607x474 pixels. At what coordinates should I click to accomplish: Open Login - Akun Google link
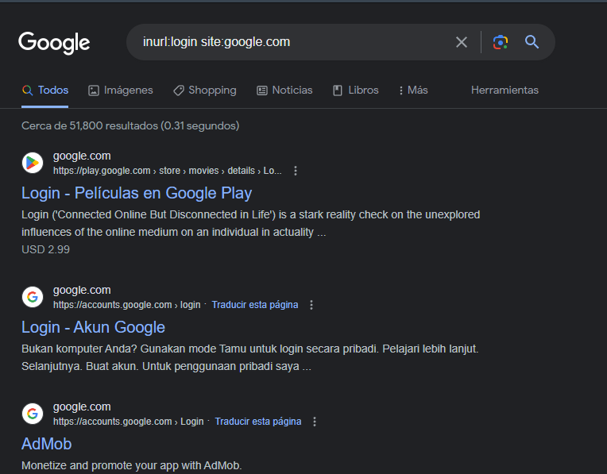coord(93,327)
